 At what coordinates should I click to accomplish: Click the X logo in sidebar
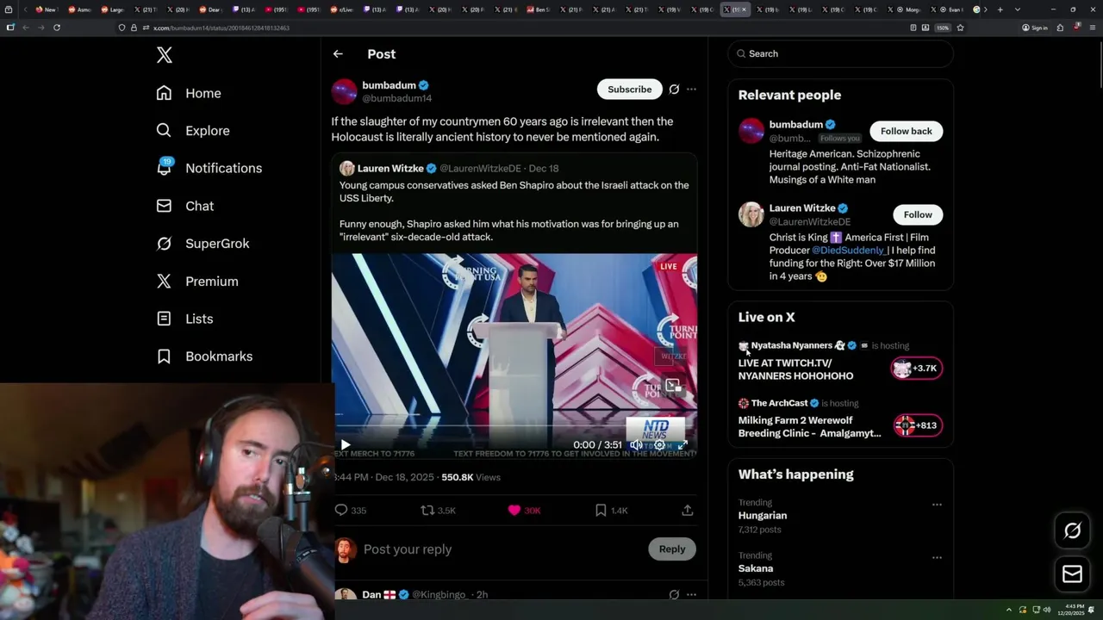click(x=165, y=55)
